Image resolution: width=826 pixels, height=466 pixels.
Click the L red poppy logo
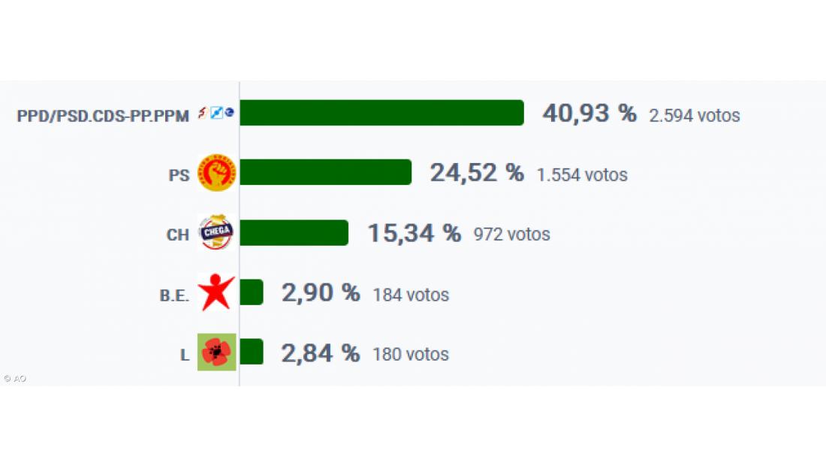pyautogui.click(x=216, y=353)
